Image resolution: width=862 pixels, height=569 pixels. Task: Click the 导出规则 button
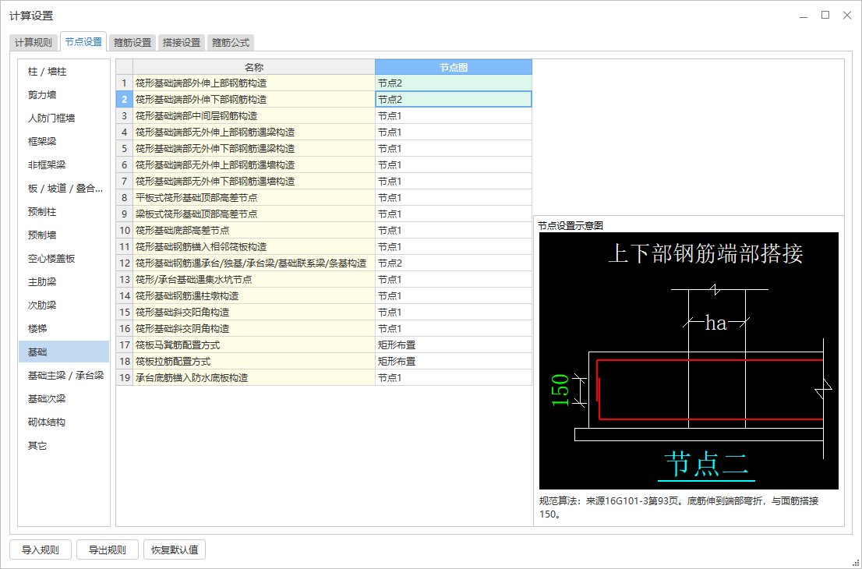click(108, 550)
